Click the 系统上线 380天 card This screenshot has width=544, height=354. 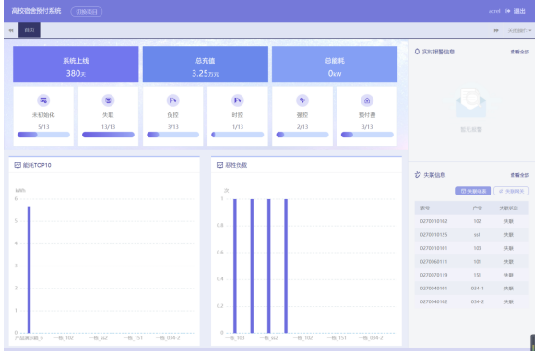(76, 65)
